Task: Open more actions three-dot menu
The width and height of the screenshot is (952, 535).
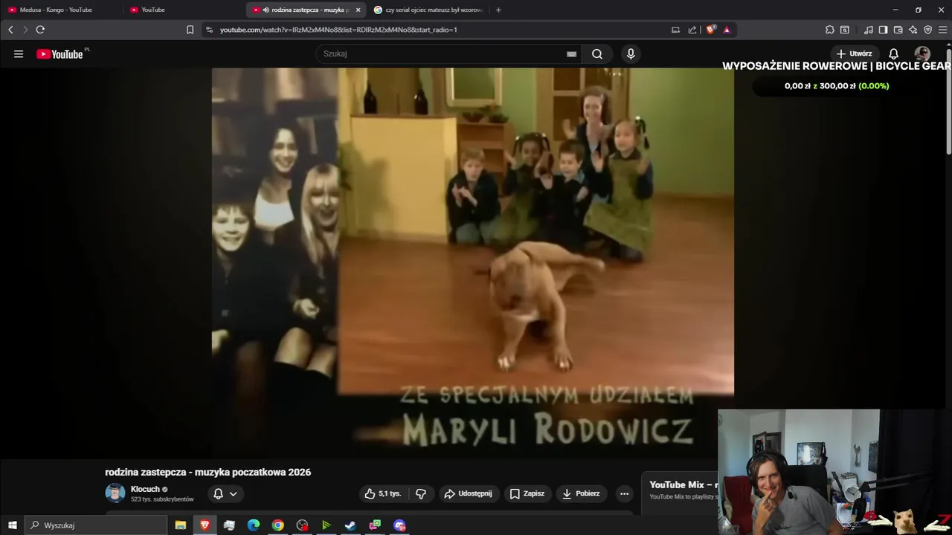Action: click(x=624, y=493)
